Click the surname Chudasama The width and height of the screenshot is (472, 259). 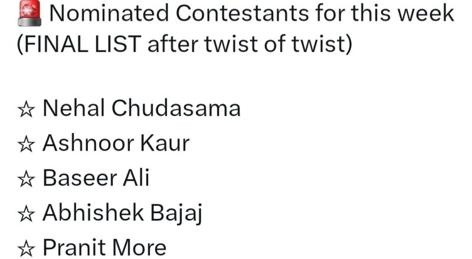tap(176, 108)
